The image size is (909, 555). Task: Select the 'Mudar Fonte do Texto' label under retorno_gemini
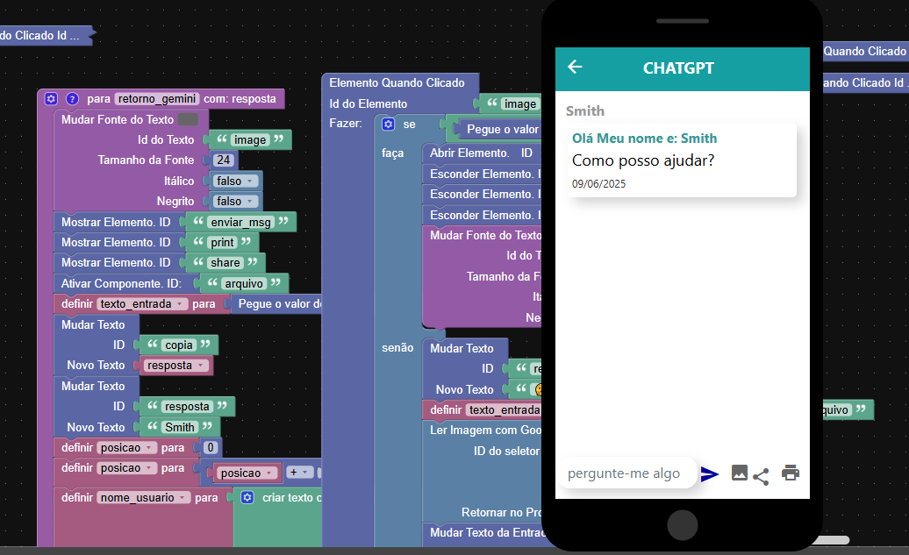click(x=118, y=120)
